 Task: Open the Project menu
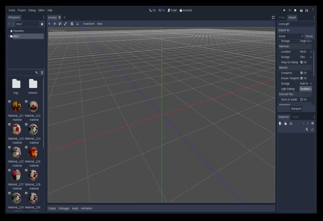(x=22, y=10)
